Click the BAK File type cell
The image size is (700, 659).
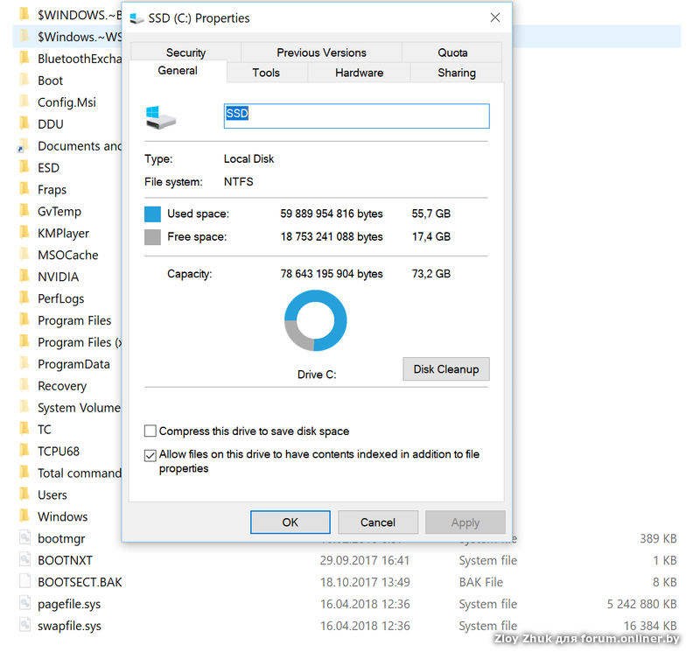pos(480,582)
